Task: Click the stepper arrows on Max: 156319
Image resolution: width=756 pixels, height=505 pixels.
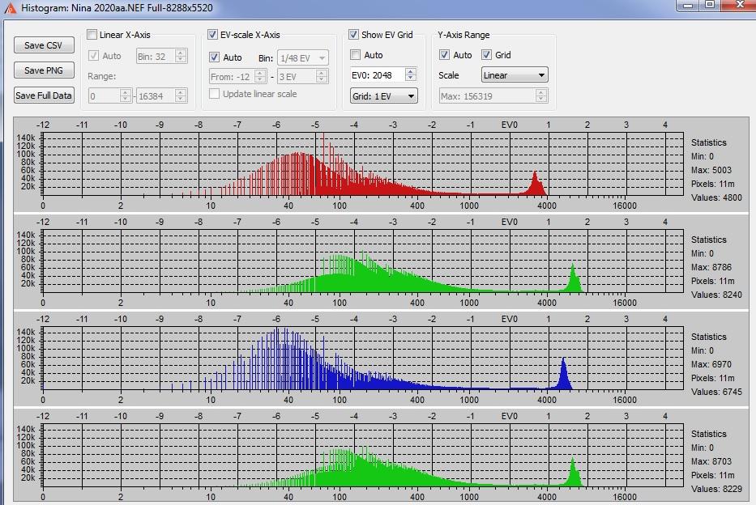Action: [541, 95]
